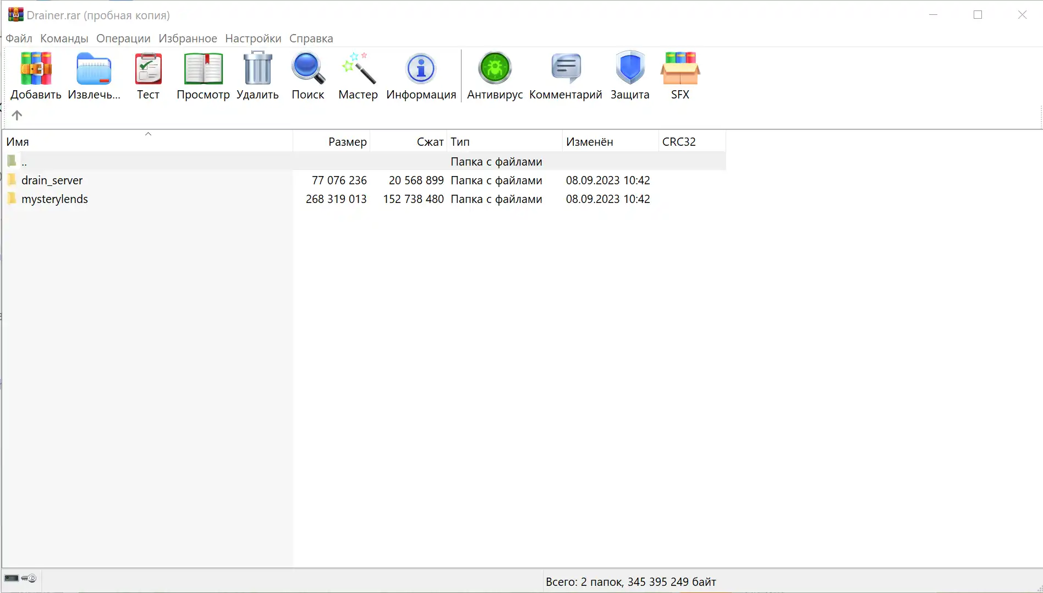
Task: Click the drive icon in status bar
Action: coord(12,578)
